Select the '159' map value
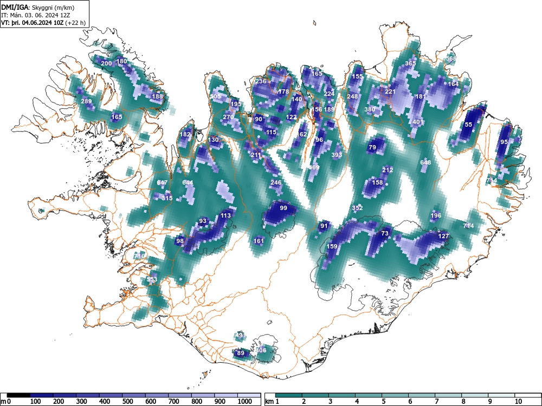Image resolution: width=542 pixels, height=406 pixels. point(332,246)
